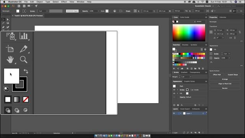This screenshot has height=138, width=245.
Task: Click Properties Fill color swatch
Action: 211,49
